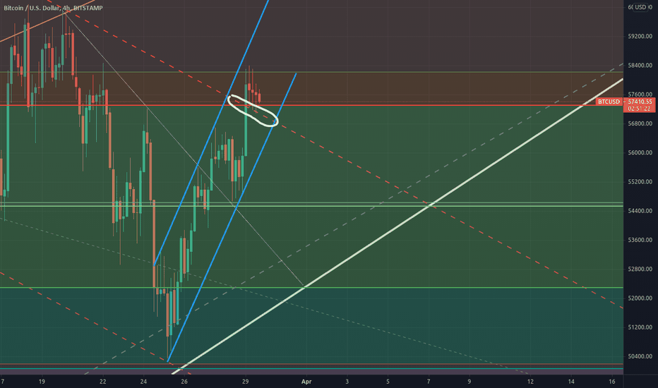The image size is (658, 388).
Task: Open the USD currency selector on price axis
Action: 640,7
